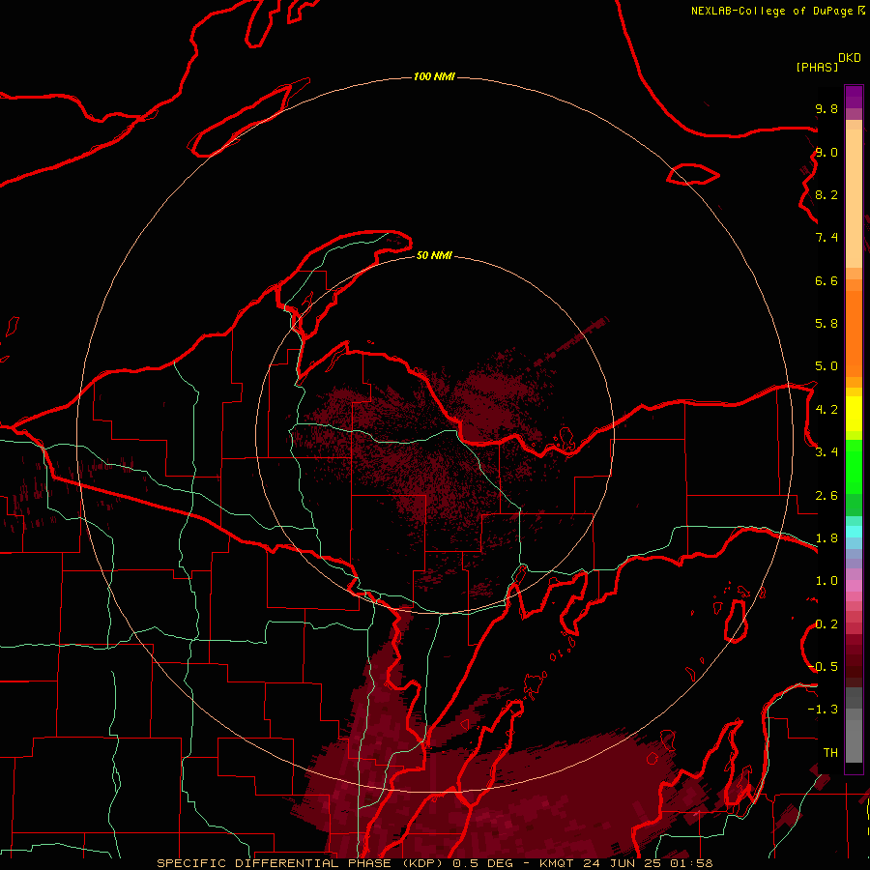Screen dimensions: 870x870
Task: Click the 24 JUN 25 date text
Action: [623, 863]
